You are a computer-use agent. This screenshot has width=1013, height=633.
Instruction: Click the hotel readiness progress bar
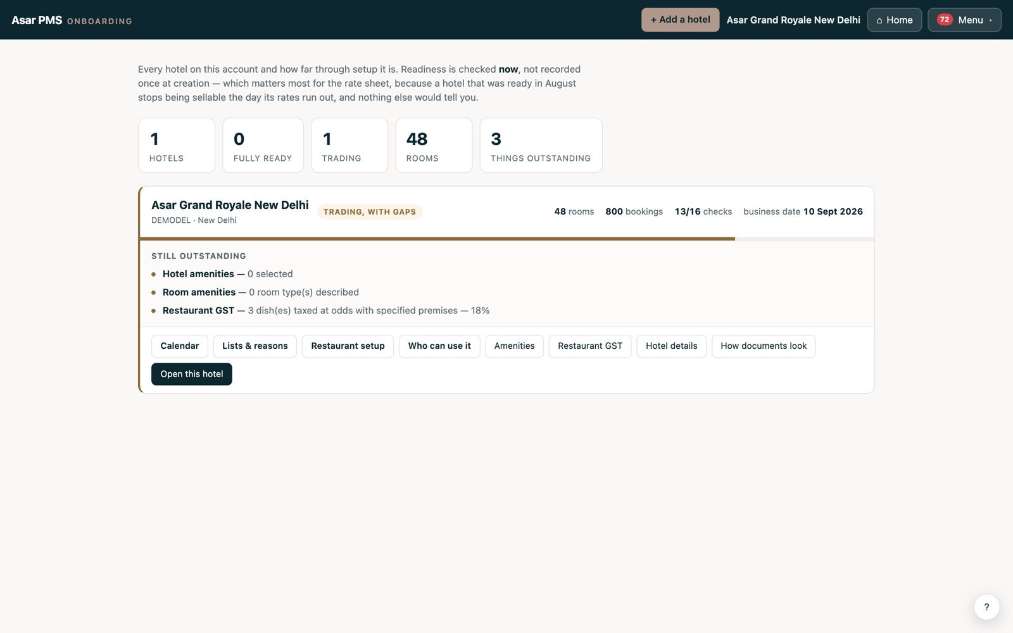507,239
